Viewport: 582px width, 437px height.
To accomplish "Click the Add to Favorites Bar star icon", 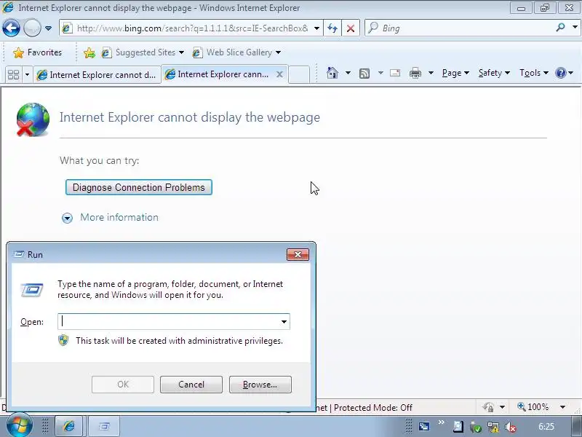I will (89, 52).
